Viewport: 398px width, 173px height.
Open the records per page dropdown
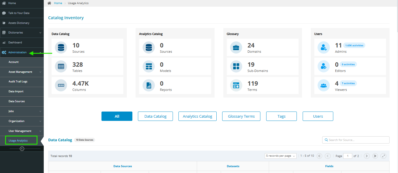[280, 156]
